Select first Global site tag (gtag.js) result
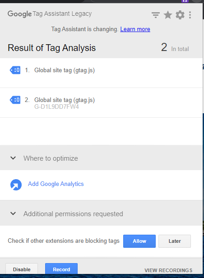 click(101, 73)
